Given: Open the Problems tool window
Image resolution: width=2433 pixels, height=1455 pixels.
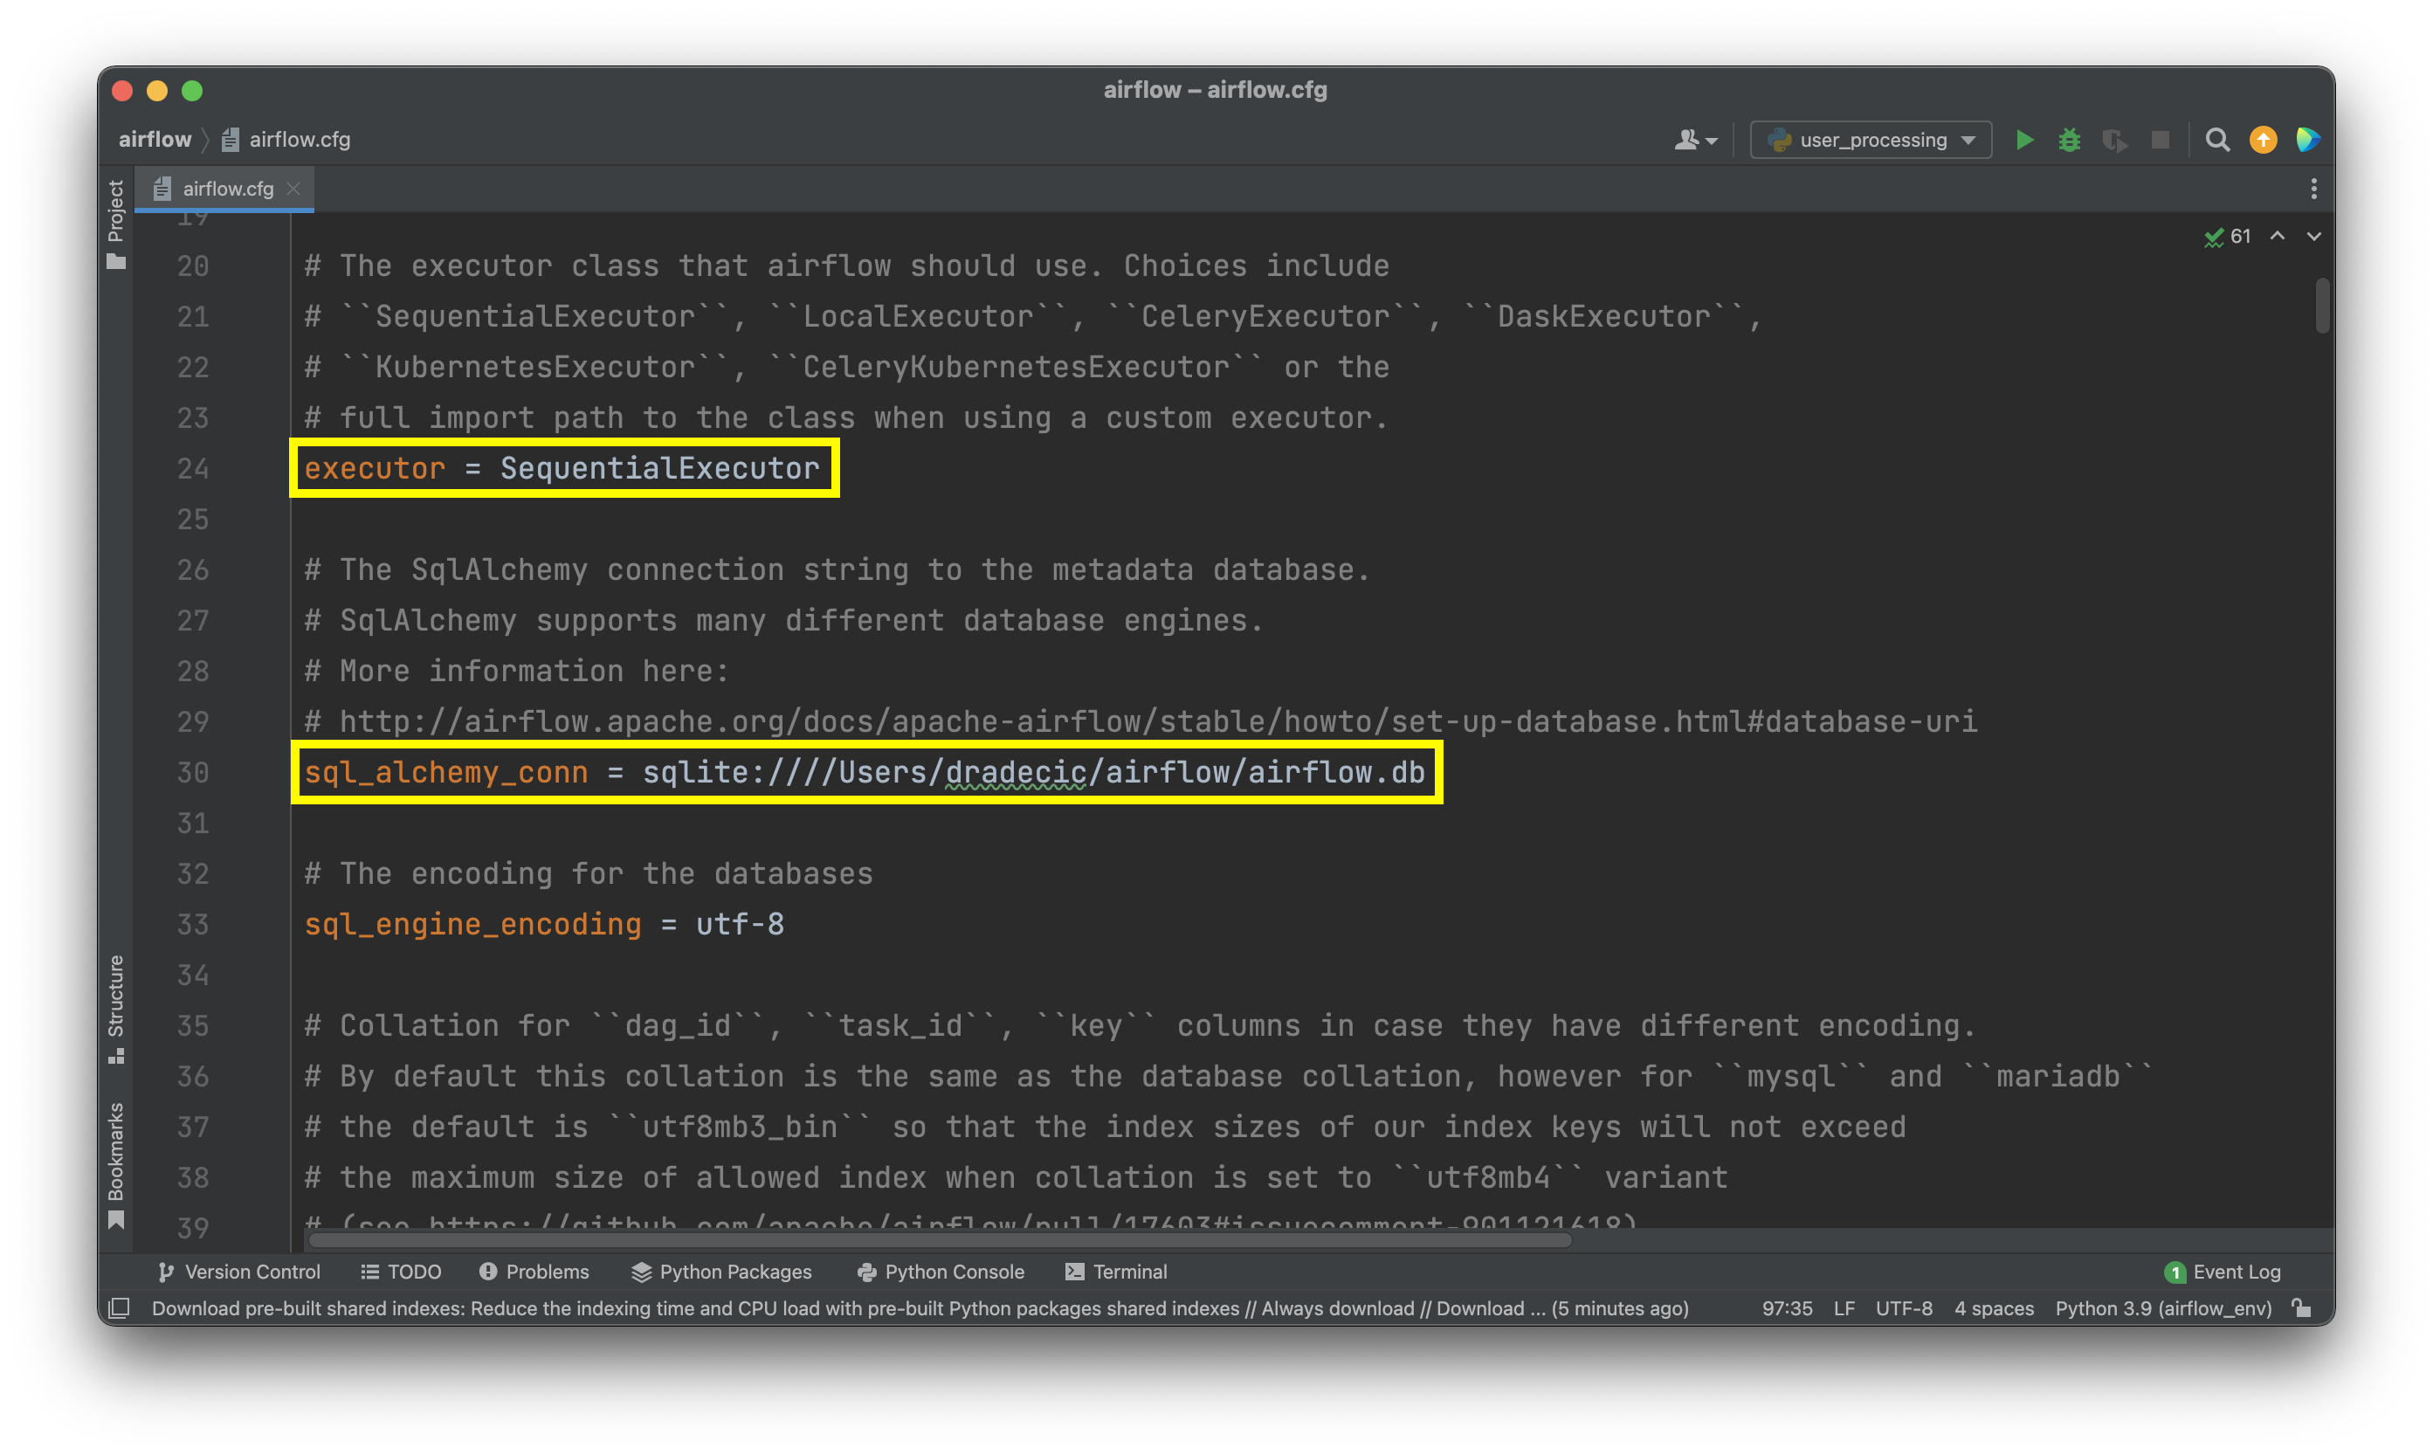Looking at the screenshot, I should coord(534,1272).
